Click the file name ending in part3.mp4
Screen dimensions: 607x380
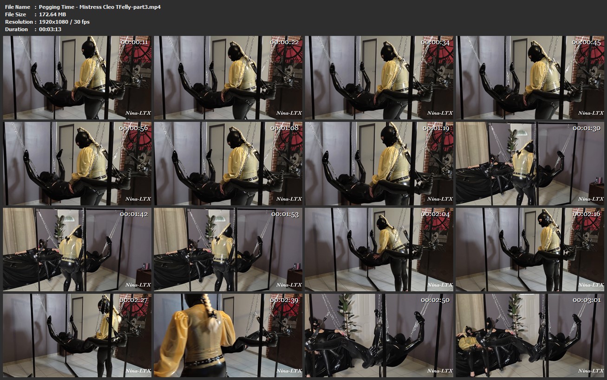(100, 7)
